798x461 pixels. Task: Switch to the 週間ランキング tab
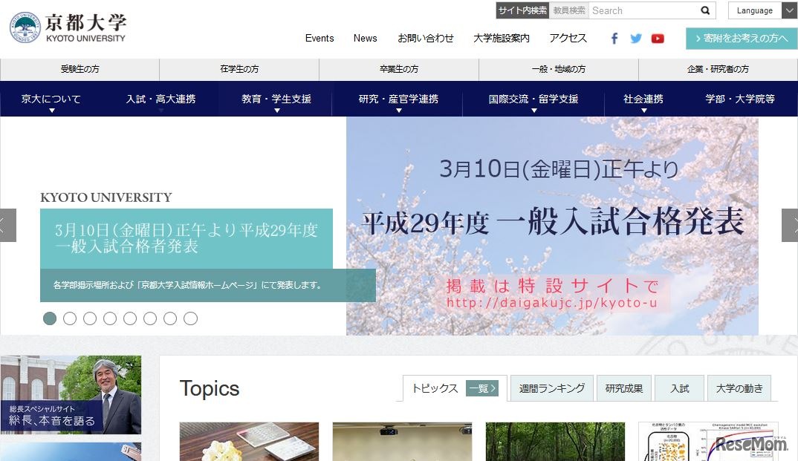[x=551, y=388]
